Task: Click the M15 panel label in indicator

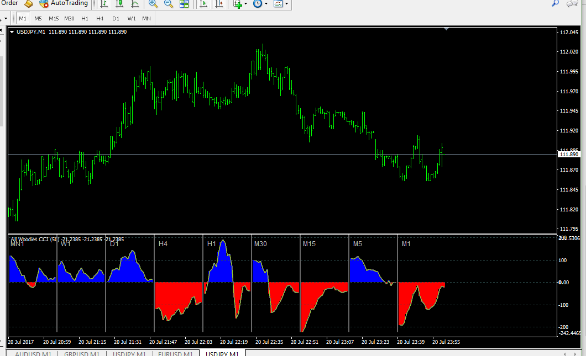Action: pos(309,243)
